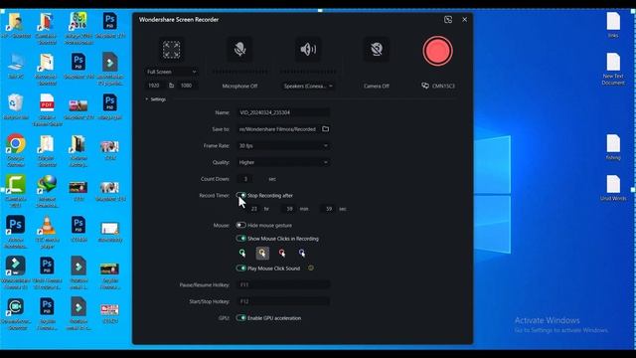The height and width of the screenshot is (358, 636).
Task: Click the Count Down seconds field
Action: (x=245, y=179)
